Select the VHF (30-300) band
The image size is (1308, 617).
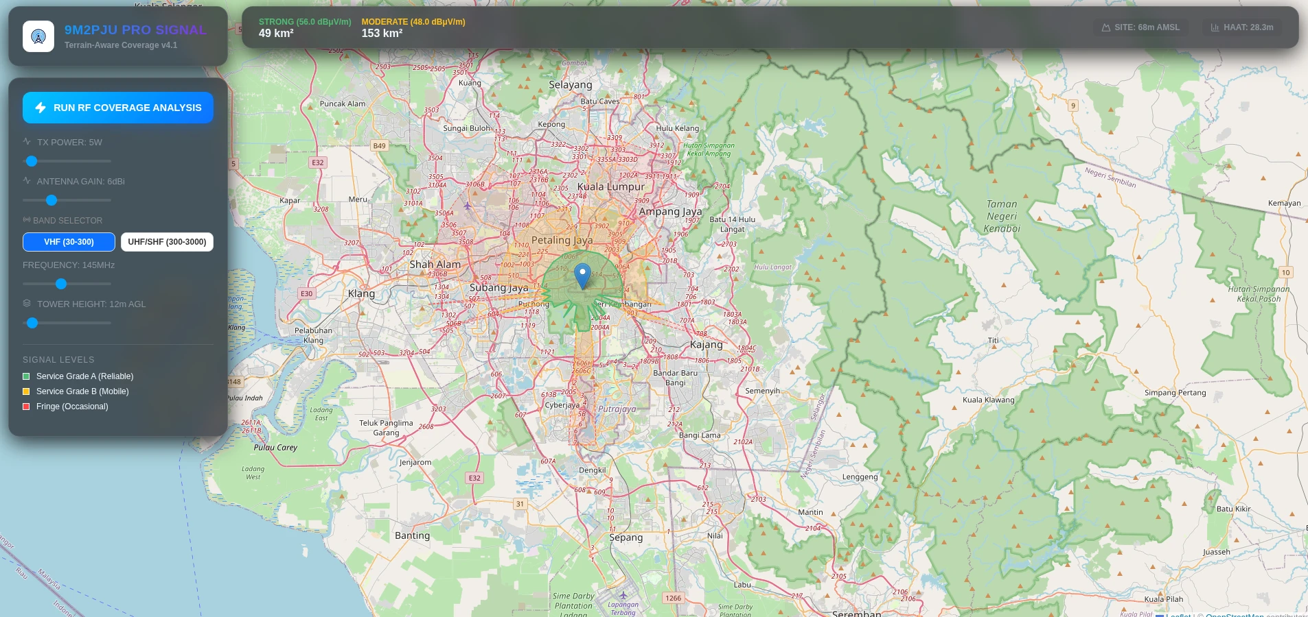pos(69,242)
